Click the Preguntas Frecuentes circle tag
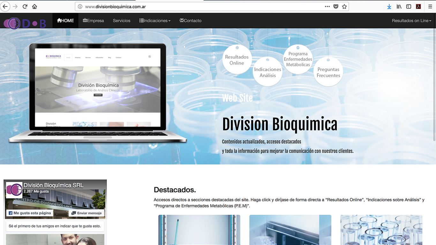The width and height of the screenshot is (436, 245). (328, 72)
